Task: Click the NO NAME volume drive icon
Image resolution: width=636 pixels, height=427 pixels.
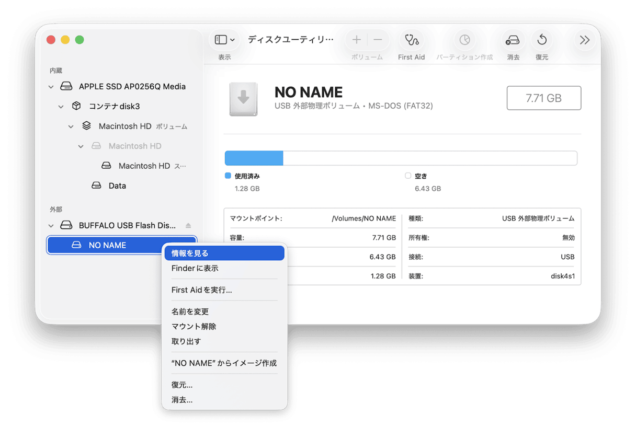Action: 76,245
